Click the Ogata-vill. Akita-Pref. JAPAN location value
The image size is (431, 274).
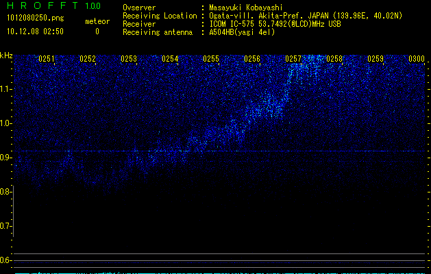click(x=306, y=16)
